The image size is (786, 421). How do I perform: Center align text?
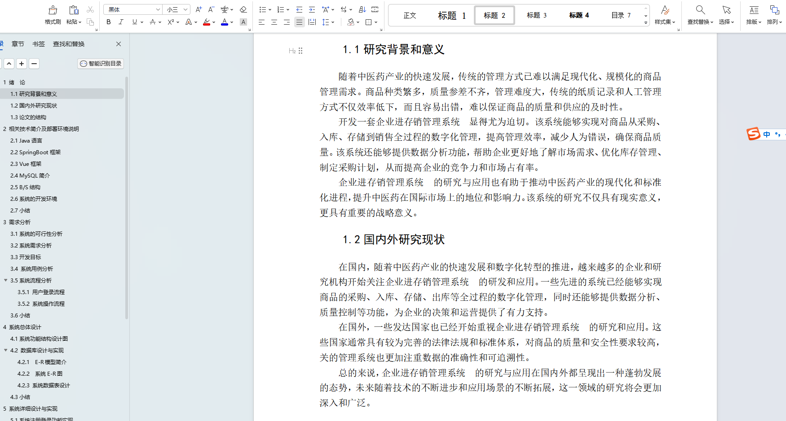(274, 22)
